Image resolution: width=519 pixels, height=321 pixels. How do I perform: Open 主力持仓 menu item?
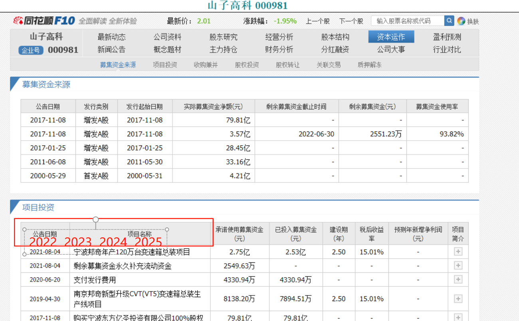click(x=223, y=49)
